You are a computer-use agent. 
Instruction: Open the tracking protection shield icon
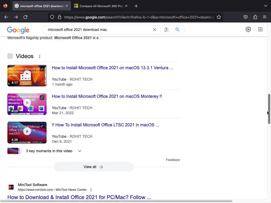pos(52,17)
